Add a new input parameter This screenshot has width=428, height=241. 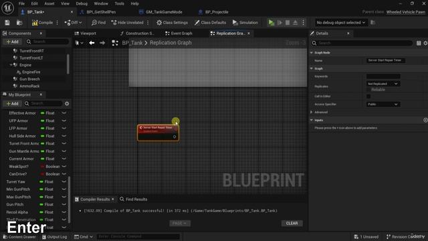[x=425, y=120]
